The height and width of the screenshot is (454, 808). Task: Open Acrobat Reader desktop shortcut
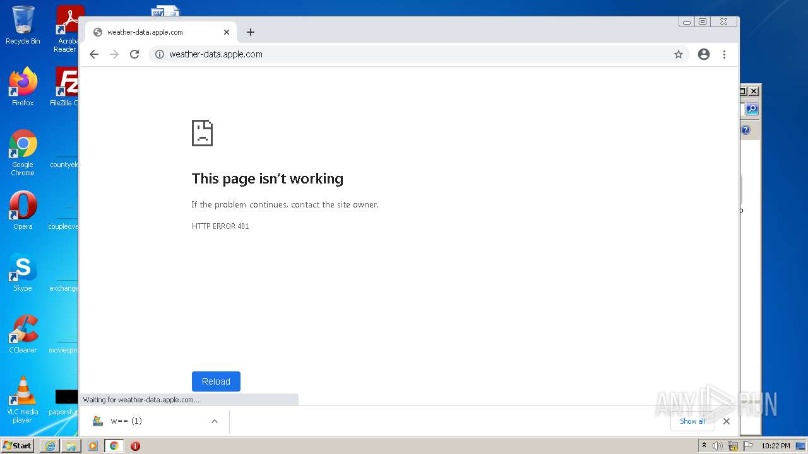pyautogui.click(x=67, y=29)
